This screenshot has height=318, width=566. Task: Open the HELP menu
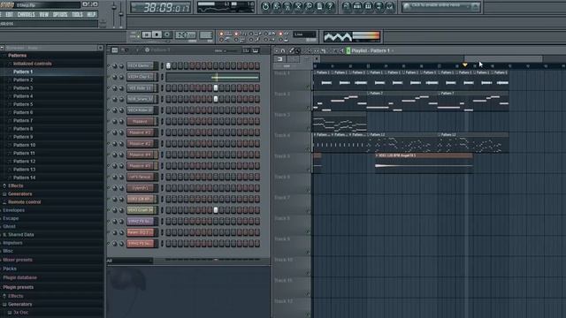point(91,15)
